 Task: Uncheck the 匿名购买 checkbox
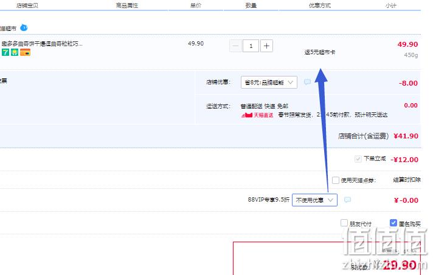tap(393, 223)
